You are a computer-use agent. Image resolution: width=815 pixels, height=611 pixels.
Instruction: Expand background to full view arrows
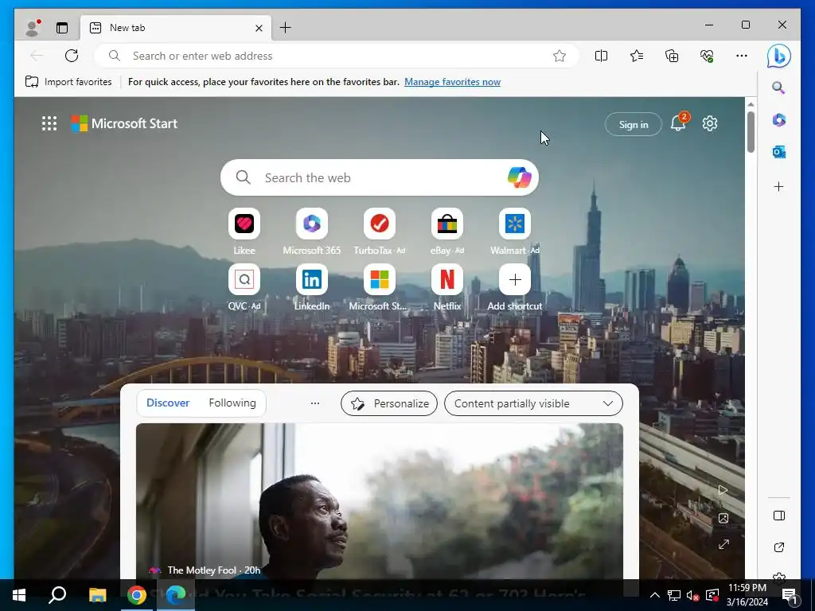(x=723, y=544)
